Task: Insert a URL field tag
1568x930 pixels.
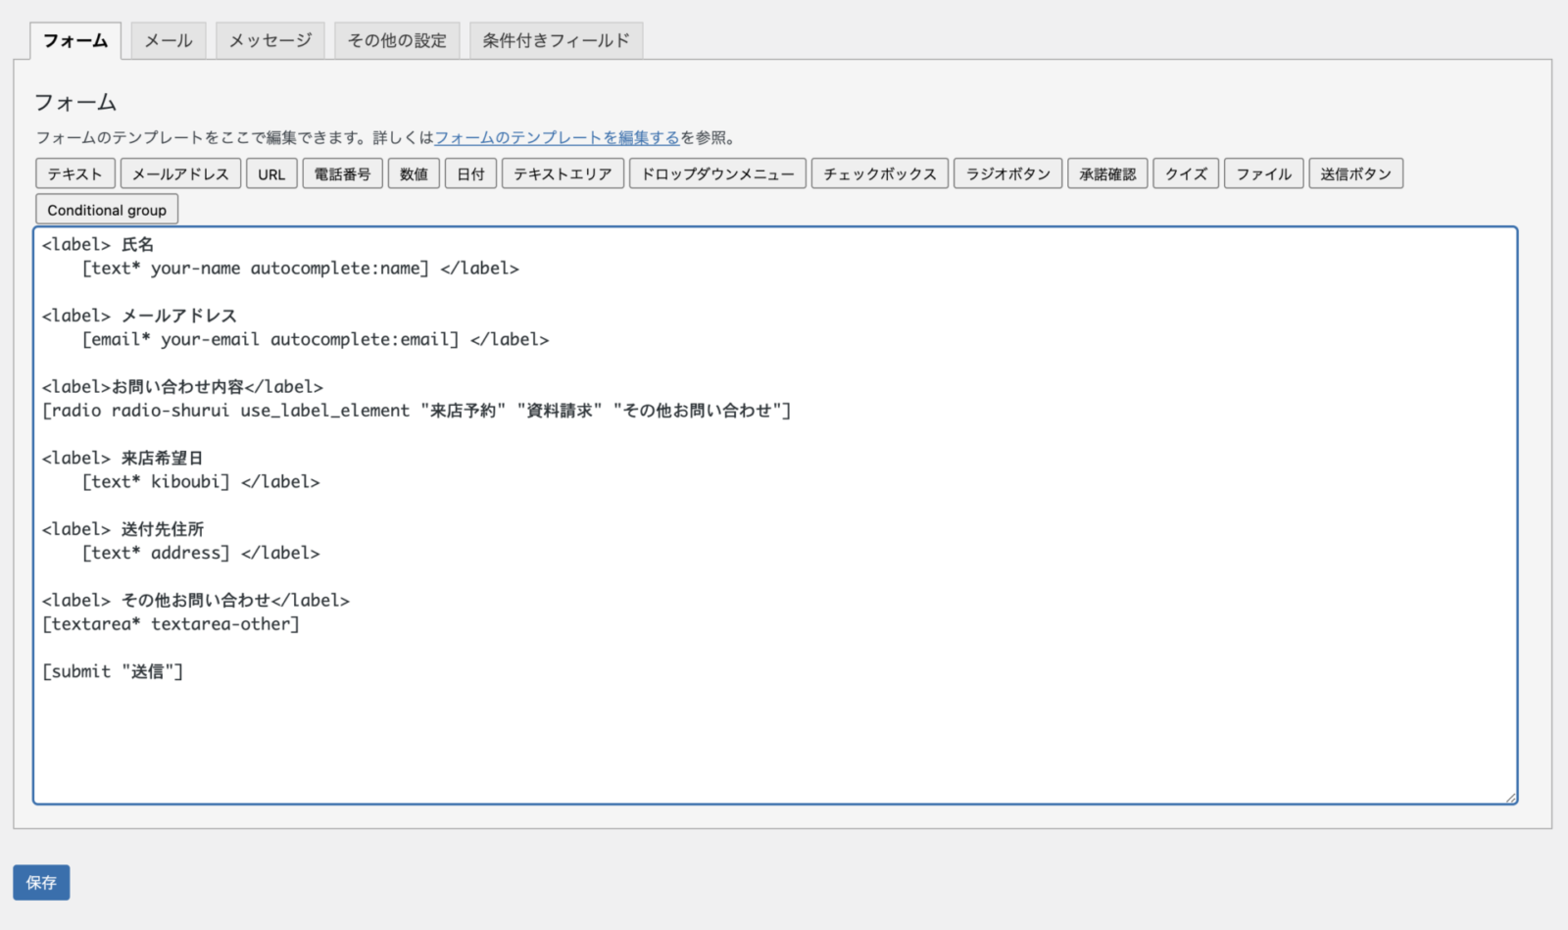Action: tap(271, 173)
